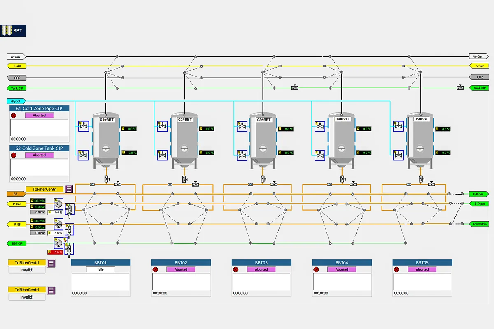Click the right CO2 line tag

(x=479, y=77)
